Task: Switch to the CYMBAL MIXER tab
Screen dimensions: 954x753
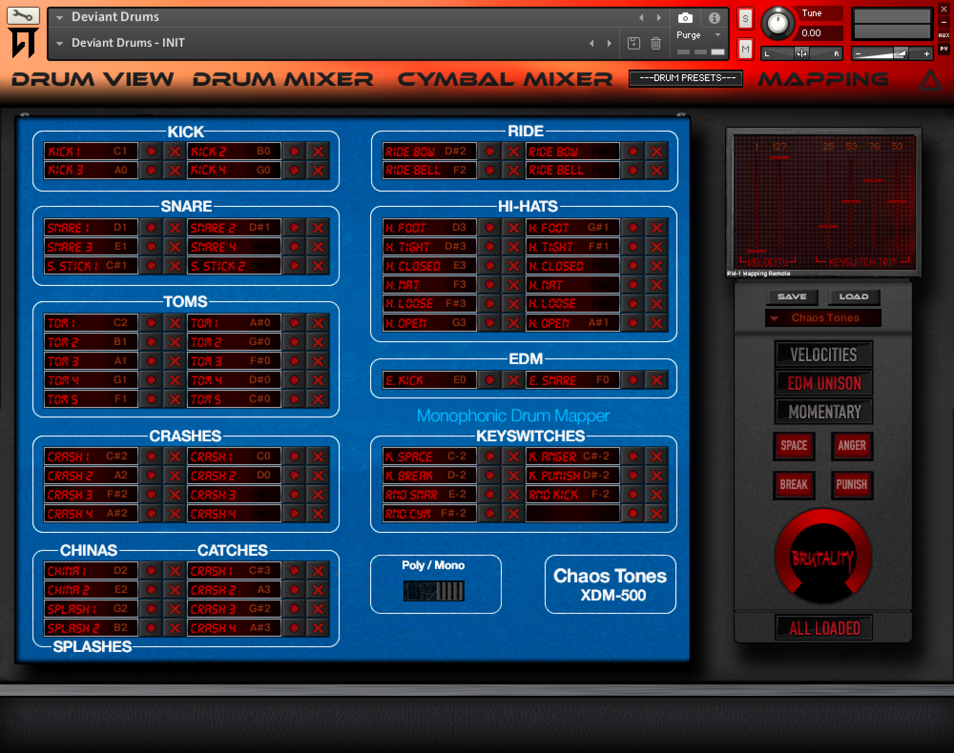Action: pyautogui.click(x=505, y=79)
